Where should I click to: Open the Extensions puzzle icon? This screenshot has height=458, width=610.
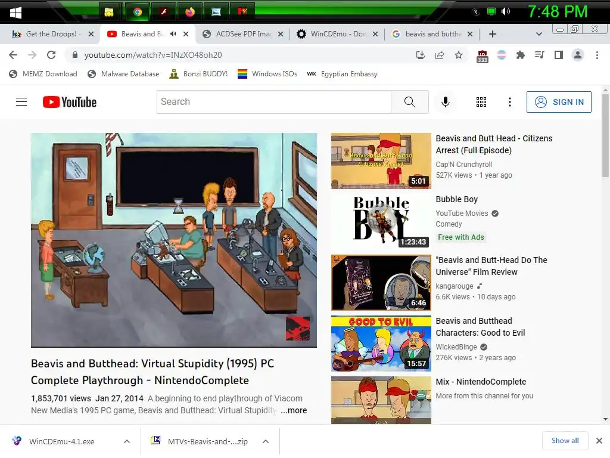click(520, 55)
